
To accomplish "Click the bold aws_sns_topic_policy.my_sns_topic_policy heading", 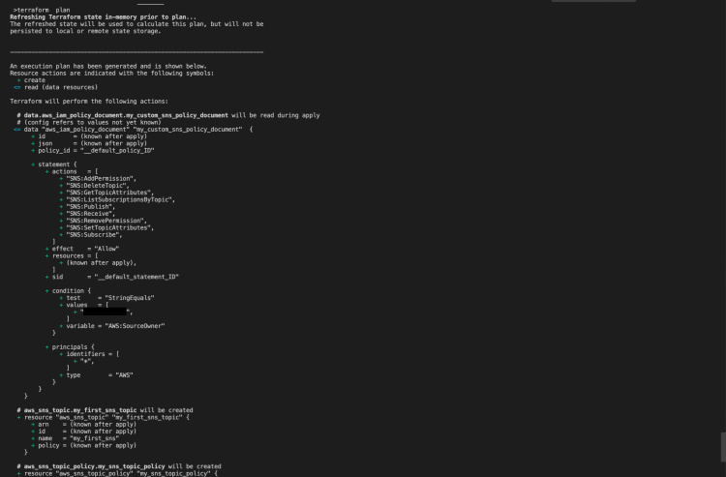I will coord(95,466).
